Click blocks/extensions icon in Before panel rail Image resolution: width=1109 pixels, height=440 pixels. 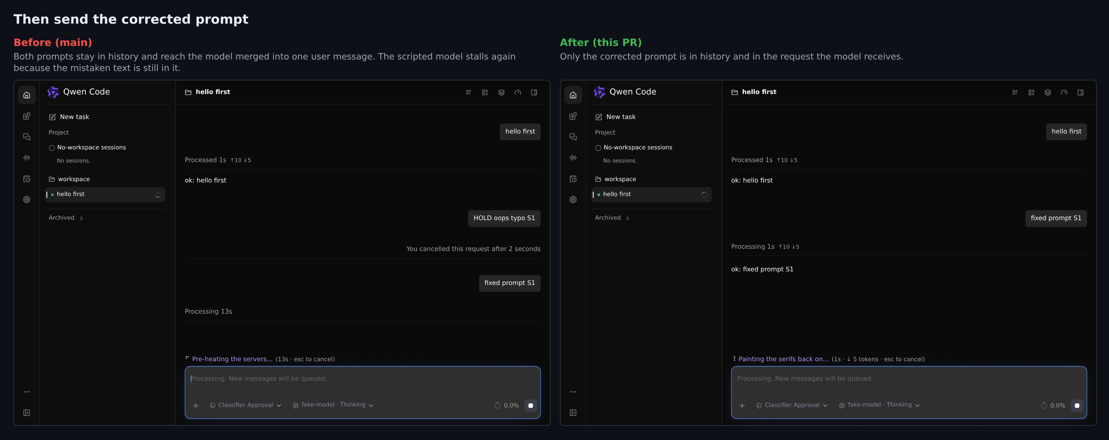[x=27, y=116]
